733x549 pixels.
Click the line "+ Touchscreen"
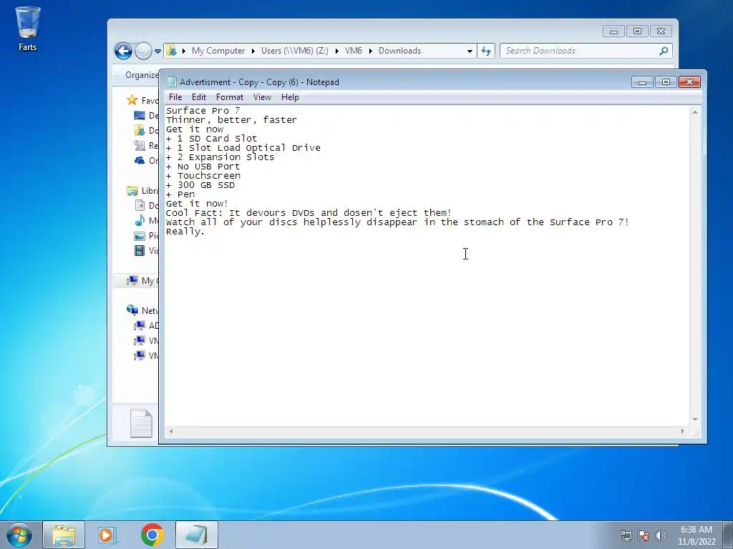coord(203,176)
